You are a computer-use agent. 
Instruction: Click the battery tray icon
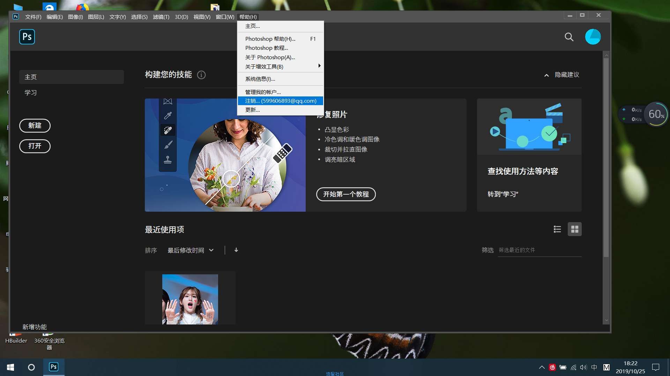point(563,367)
